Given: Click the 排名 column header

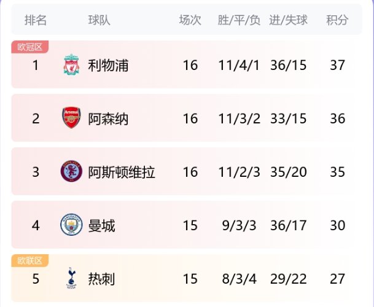Looking at the screenshot, I should click(x=36, y=20).
